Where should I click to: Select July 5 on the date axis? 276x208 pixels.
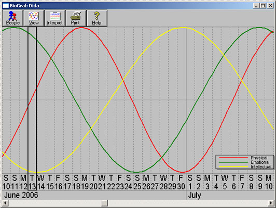click(225, 186)
